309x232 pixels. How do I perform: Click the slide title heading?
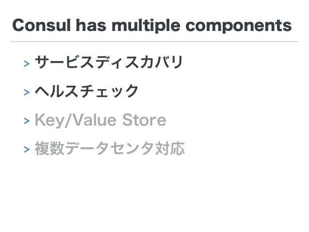click(x=152, y=26)
